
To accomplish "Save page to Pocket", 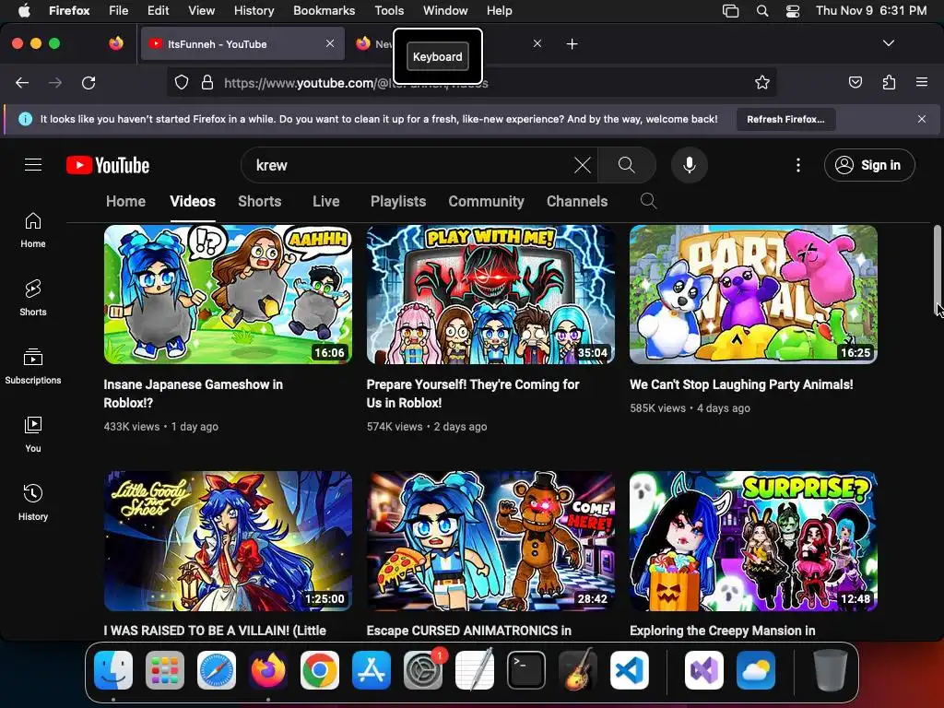I will click(x=855, y=82).
